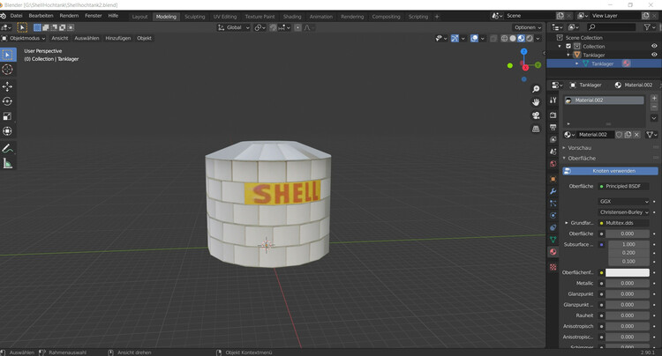Open the GGX distribution dropdown

(623, 202)
